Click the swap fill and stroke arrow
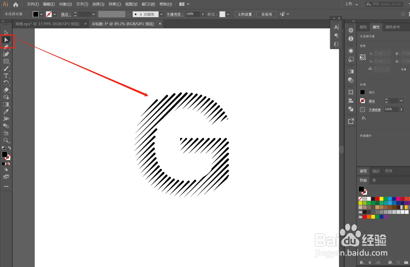 [x=9, y=148]
